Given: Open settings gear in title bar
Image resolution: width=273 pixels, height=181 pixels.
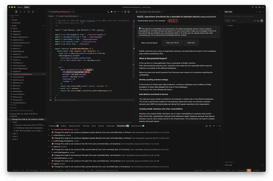Looking at the screenshot, I should click(263, 7).
